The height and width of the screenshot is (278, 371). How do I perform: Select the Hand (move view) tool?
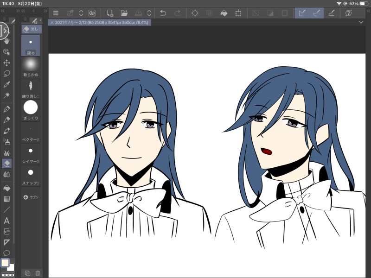pos(6,41)
